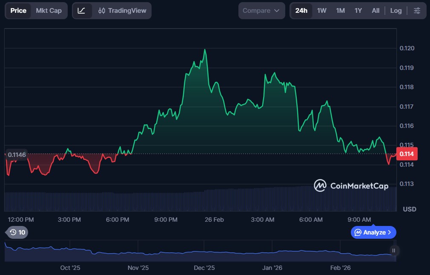This screenshot has height=275, width=430.
Task: Click the red 0.114 current price tag
Action: click(x=407, y=154)
